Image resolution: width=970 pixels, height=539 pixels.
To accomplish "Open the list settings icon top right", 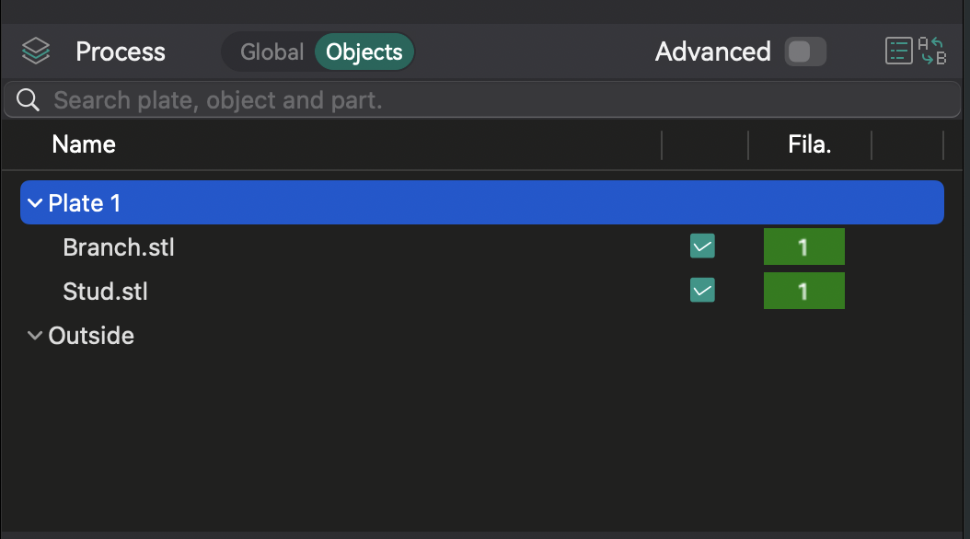I will click(899, 51).
